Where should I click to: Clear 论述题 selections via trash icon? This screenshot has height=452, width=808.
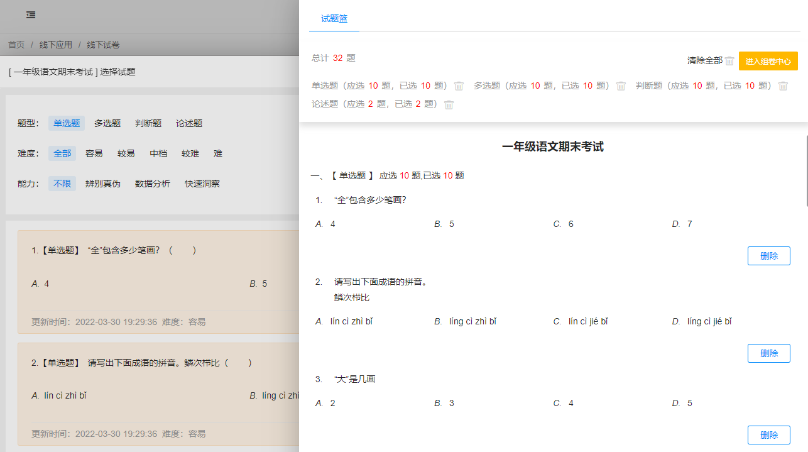coord(449,105)
